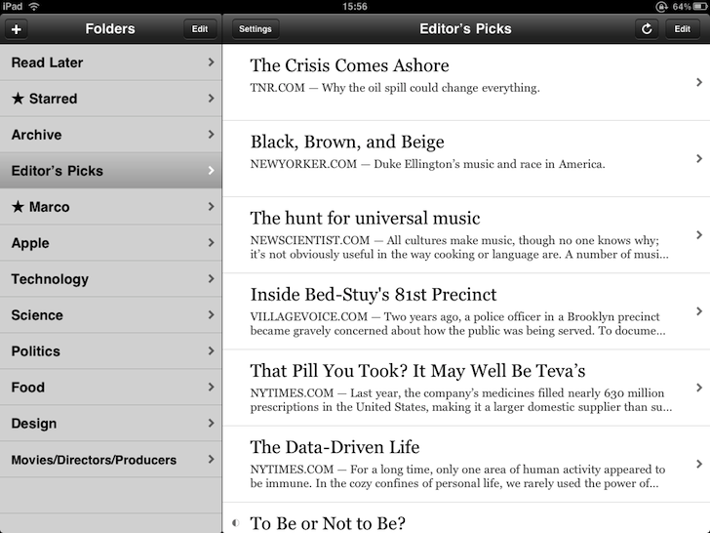Open That Pill You Took? It May Well Be Teva's
This screenshot has height=533, width=710.
point(466,388)
